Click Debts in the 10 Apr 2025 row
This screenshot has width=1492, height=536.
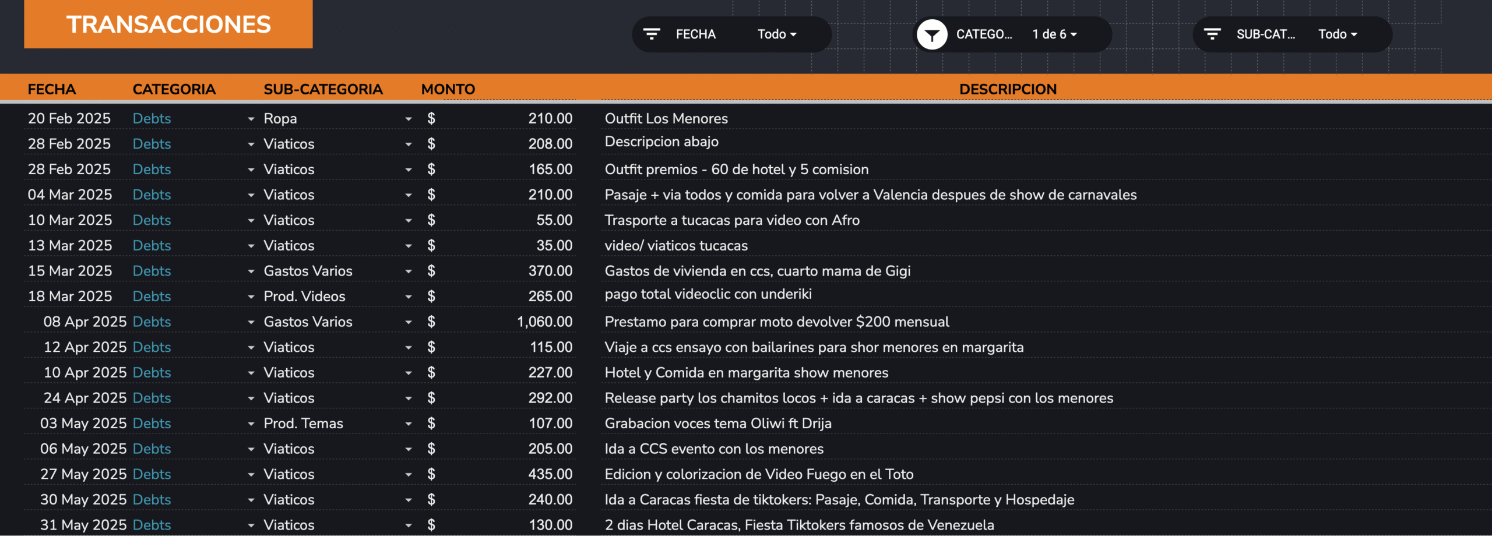pos(152,372)
